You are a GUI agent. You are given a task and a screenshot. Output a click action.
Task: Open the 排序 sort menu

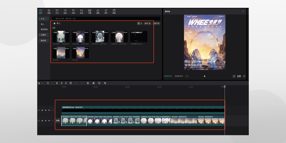(x=148, y=23)
